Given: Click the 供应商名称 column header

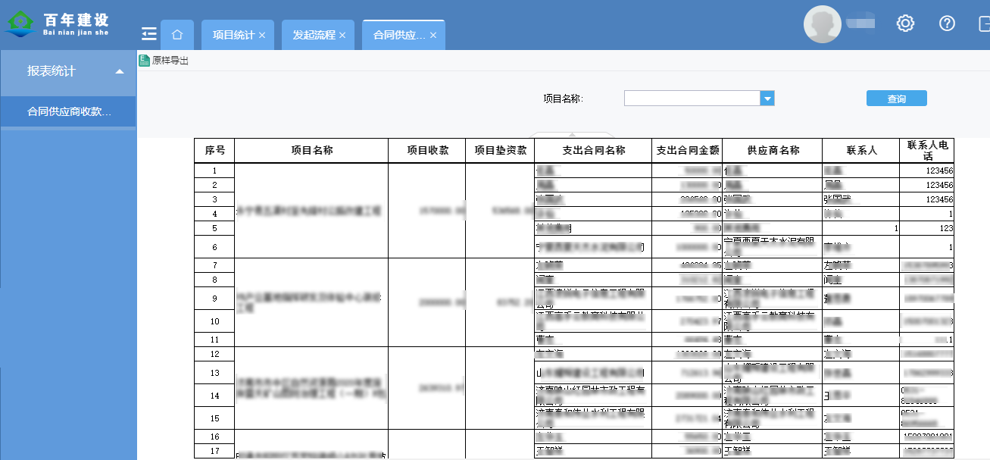Looking at the screenshot, I should pyautogui.click(x=773, y=150).
